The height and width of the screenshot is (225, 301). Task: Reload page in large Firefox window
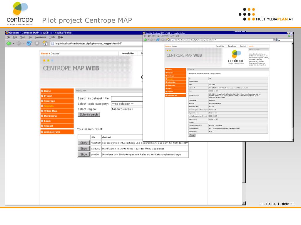[29, 43]
